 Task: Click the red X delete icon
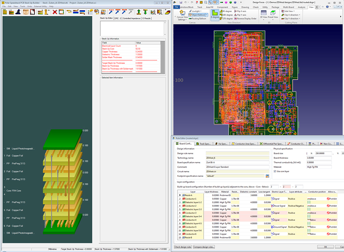click(x=55, y=12)
